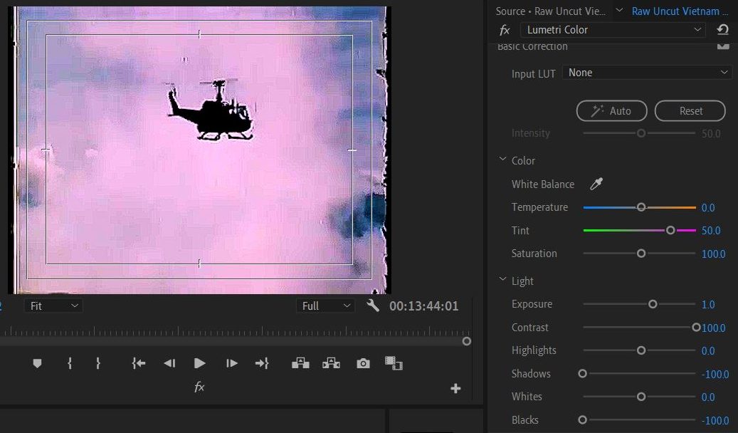
Task: Click the Blacks slider handle
Action: click(583, 419)
